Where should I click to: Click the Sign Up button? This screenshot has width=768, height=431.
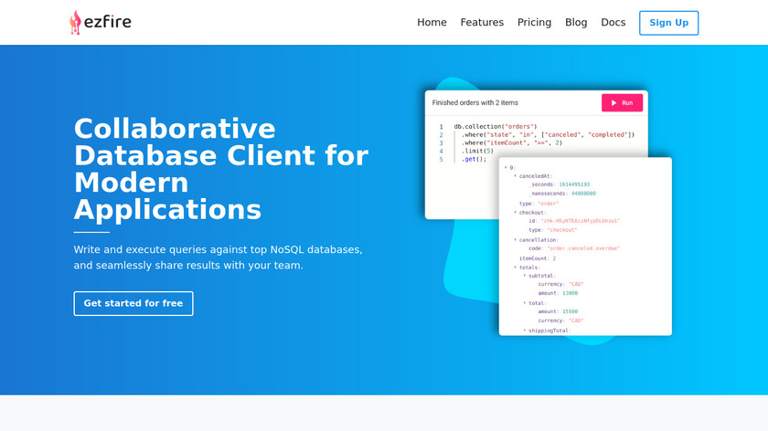tap(668, 23)
